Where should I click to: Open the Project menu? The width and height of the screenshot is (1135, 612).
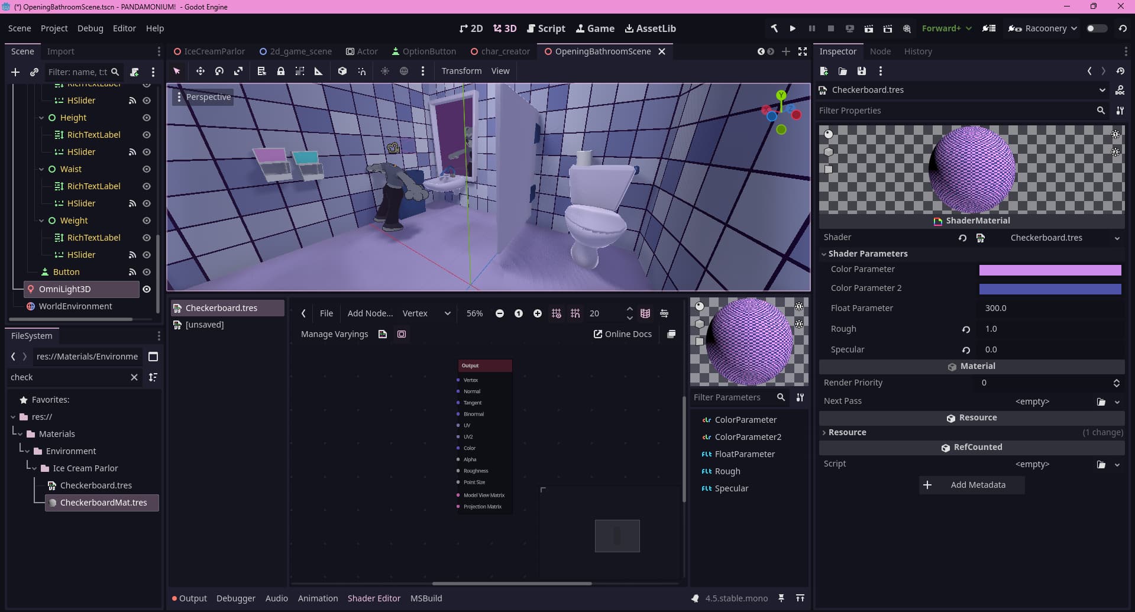(x=54, y=28)
